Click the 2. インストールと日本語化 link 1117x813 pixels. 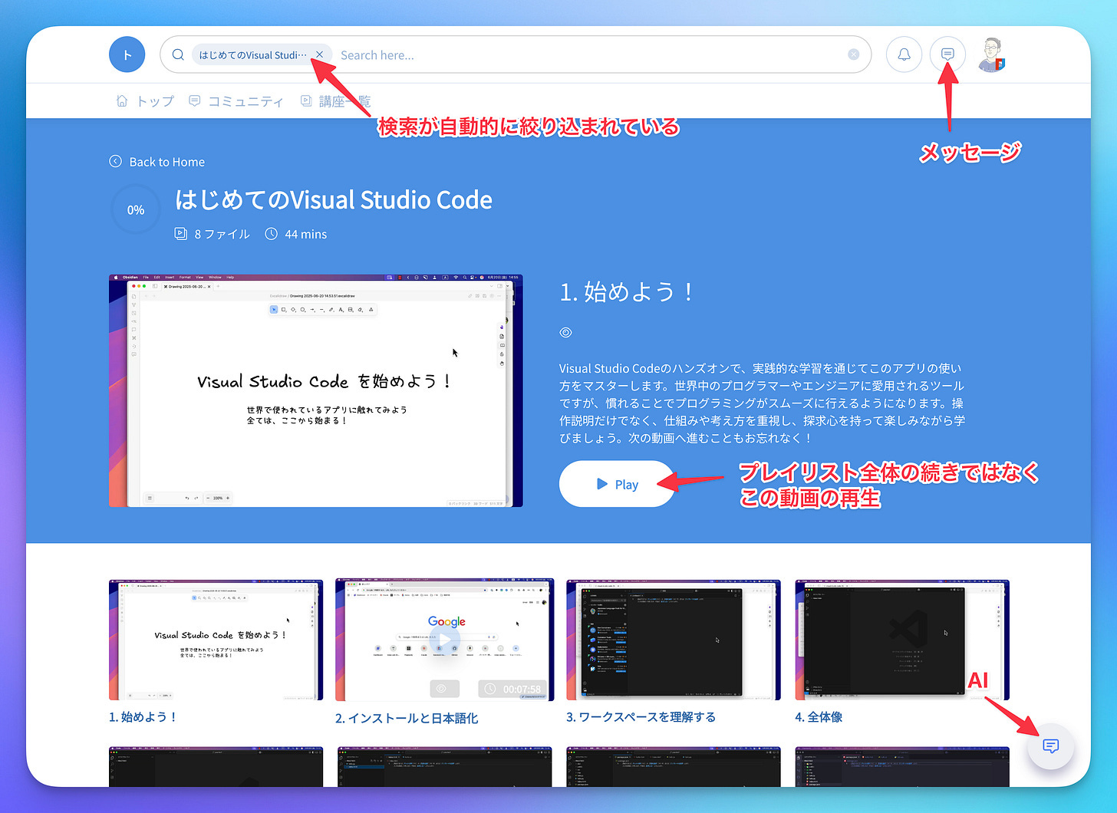click(407, 719)
